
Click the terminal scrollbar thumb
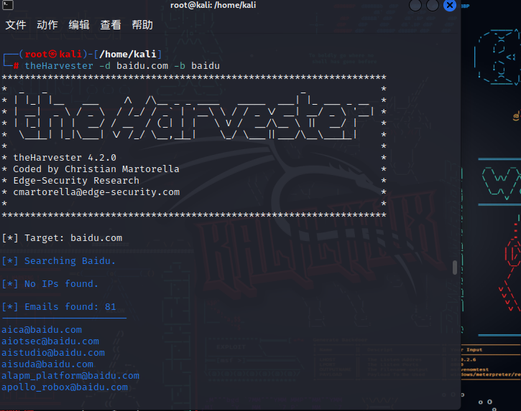455,268
